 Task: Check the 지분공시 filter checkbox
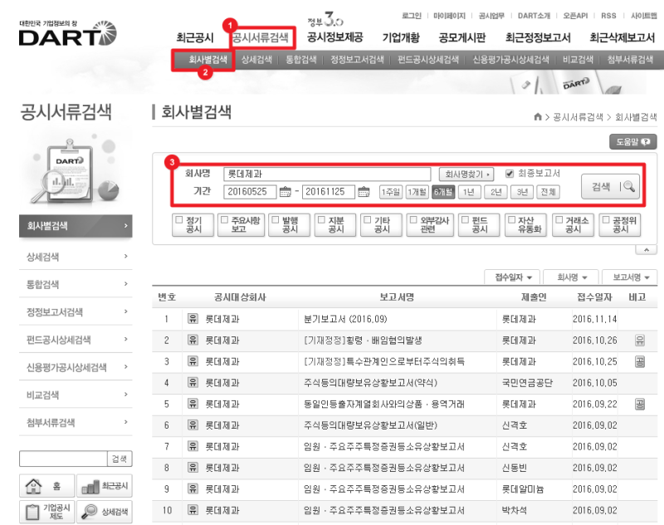click(321, 219)
